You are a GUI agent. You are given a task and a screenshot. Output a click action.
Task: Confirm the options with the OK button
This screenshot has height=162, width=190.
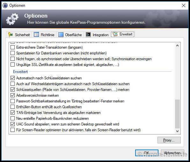click(147, 153)
